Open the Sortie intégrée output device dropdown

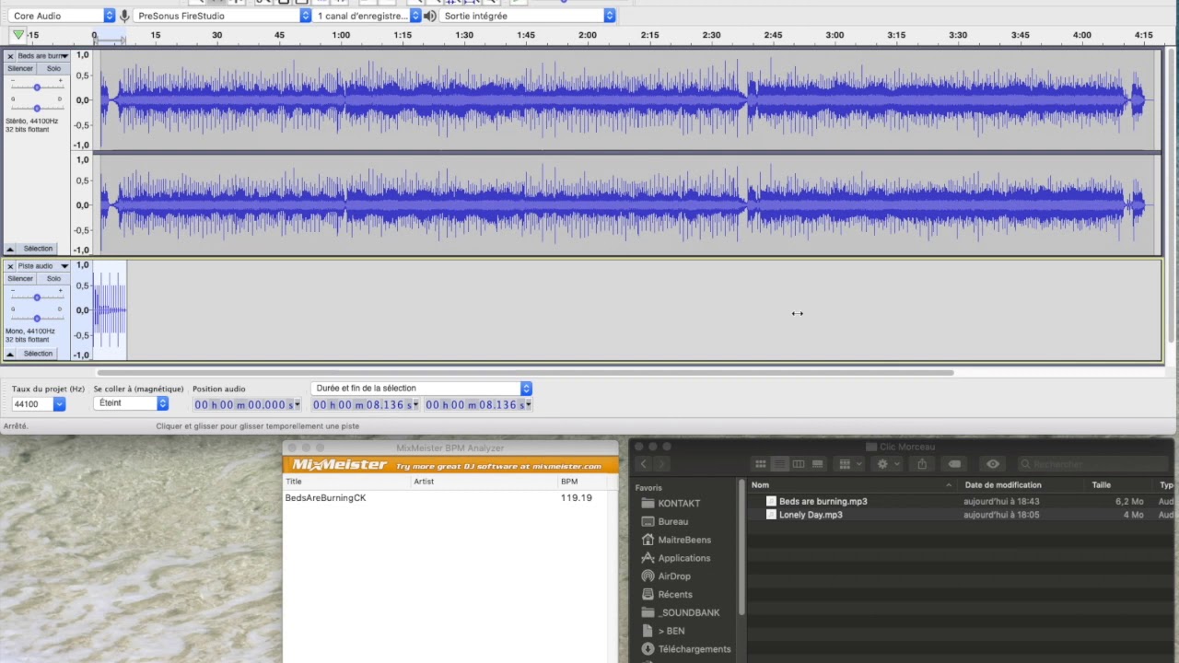point(528,16)
